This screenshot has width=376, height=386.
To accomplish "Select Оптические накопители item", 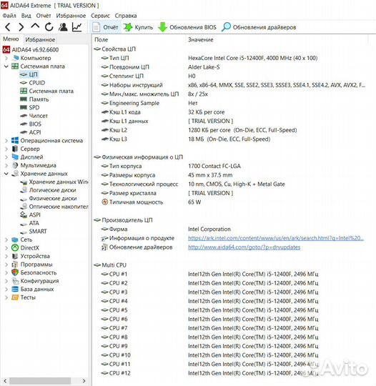I will pyautogui.click(x=59, y=207).
